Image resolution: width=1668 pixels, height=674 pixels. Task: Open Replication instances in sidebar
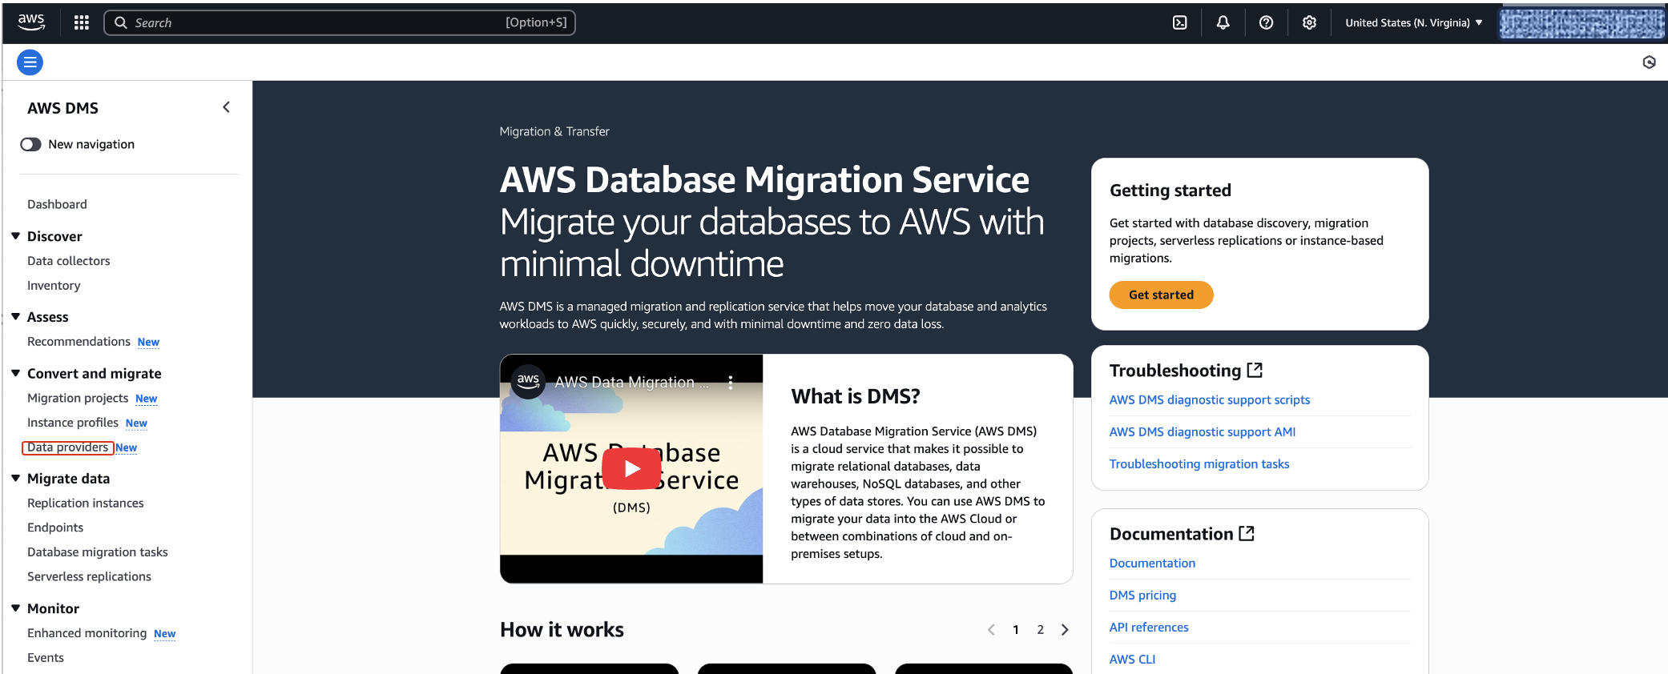point(86,503)
